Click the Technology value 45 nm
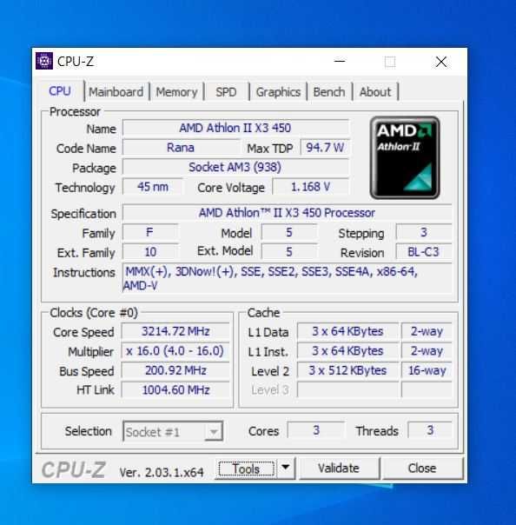 153,187
